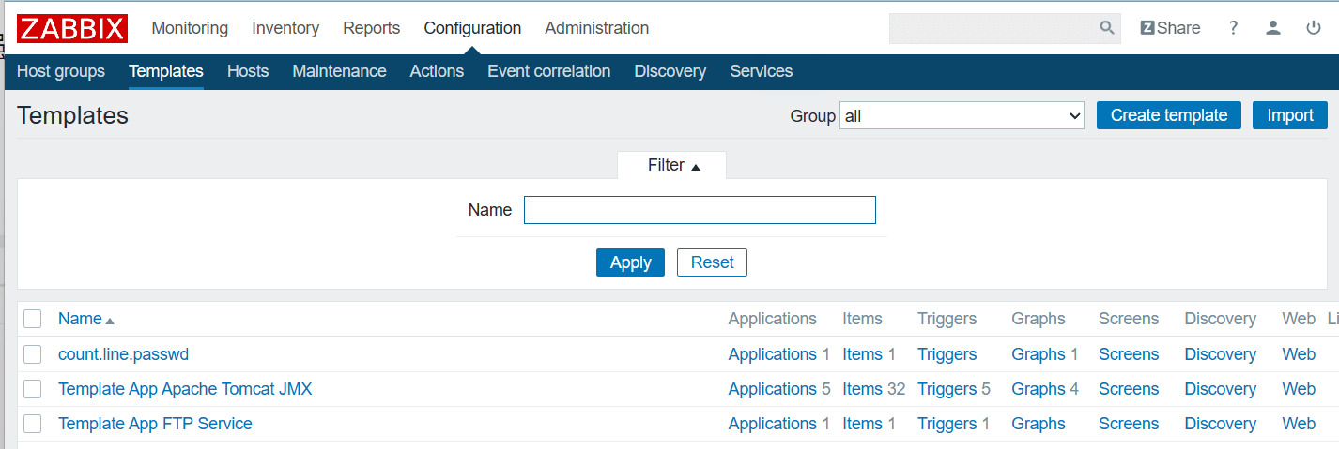
Task: Go to Actions submenu
Action: [437, 71]
